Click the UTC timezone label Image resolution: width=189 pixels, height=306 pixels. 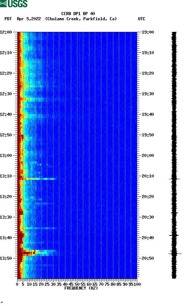(x=142, y=19)
